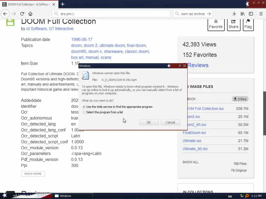Switch to the Windows taskbar item

(x=73, y=196)
